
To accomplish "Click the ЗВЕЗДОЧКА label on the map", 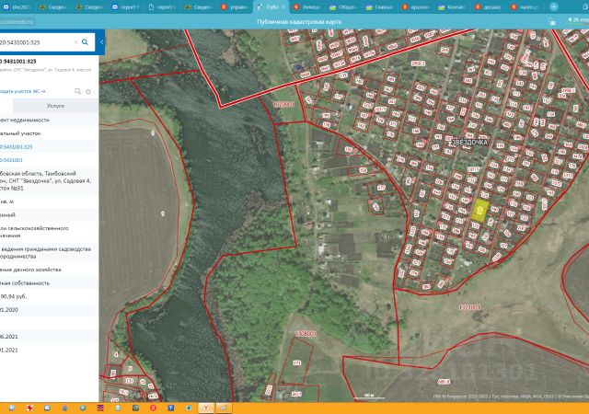I will tap(469, 142).
